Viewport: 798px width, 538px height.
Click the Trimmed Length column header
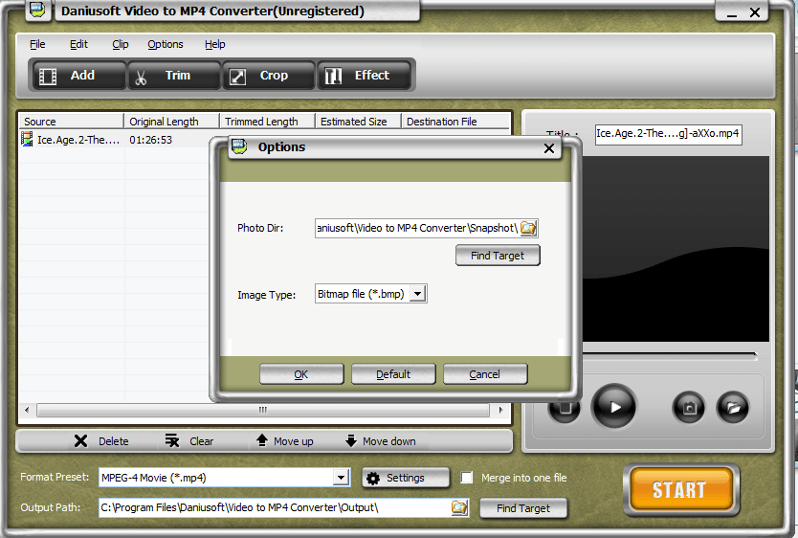[267, 122]
